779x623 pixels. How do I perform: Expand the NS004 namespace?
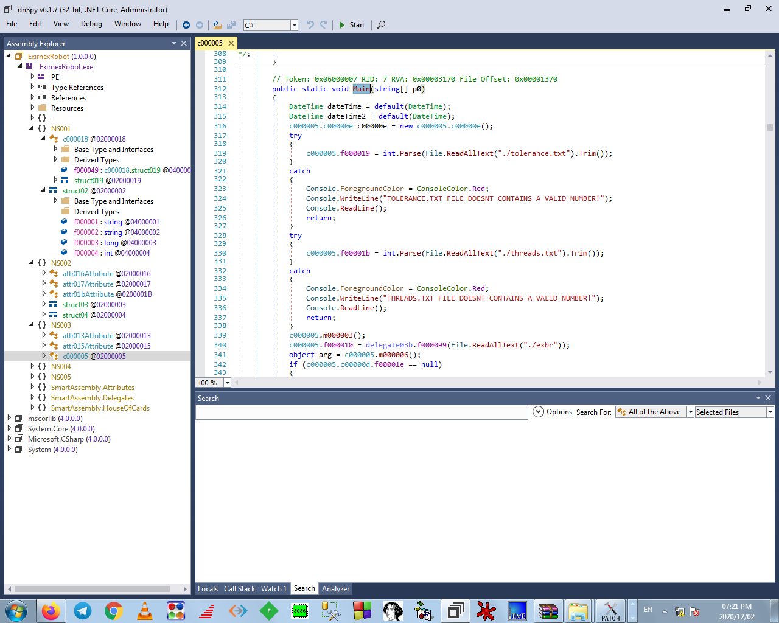32,366
